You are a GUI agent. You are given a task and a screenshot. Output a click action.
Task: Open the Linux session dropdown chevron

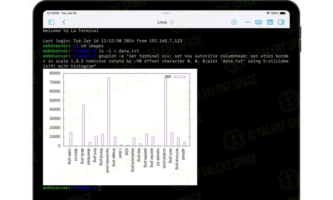(172, 22)
